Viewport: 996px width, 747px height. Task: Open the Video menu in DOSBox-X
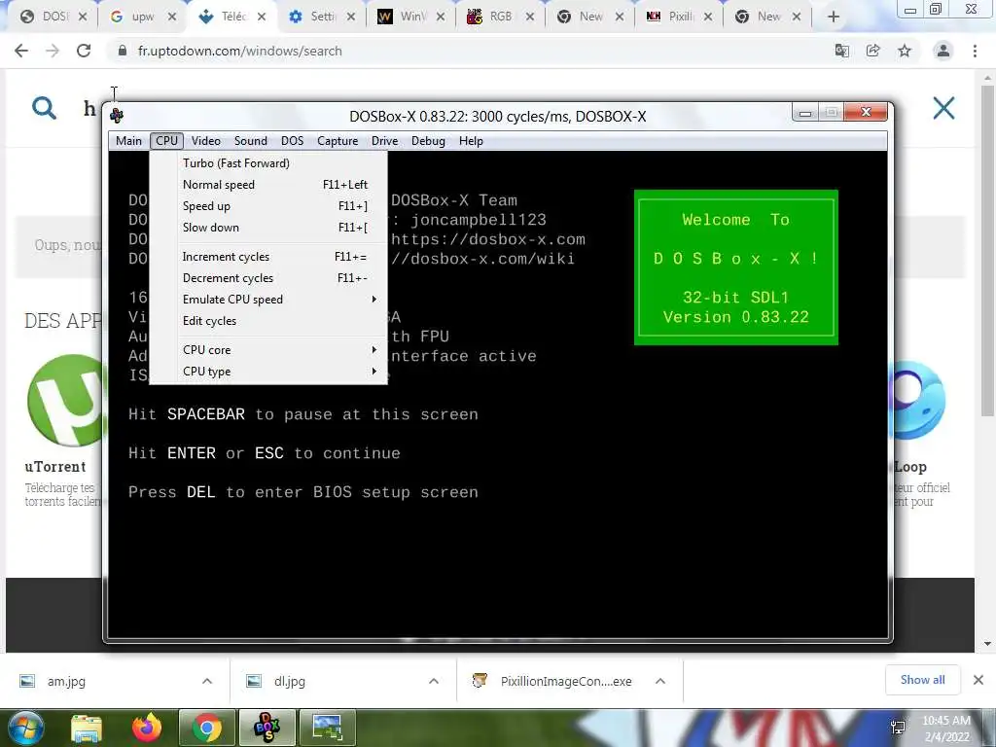pos(206,141)
